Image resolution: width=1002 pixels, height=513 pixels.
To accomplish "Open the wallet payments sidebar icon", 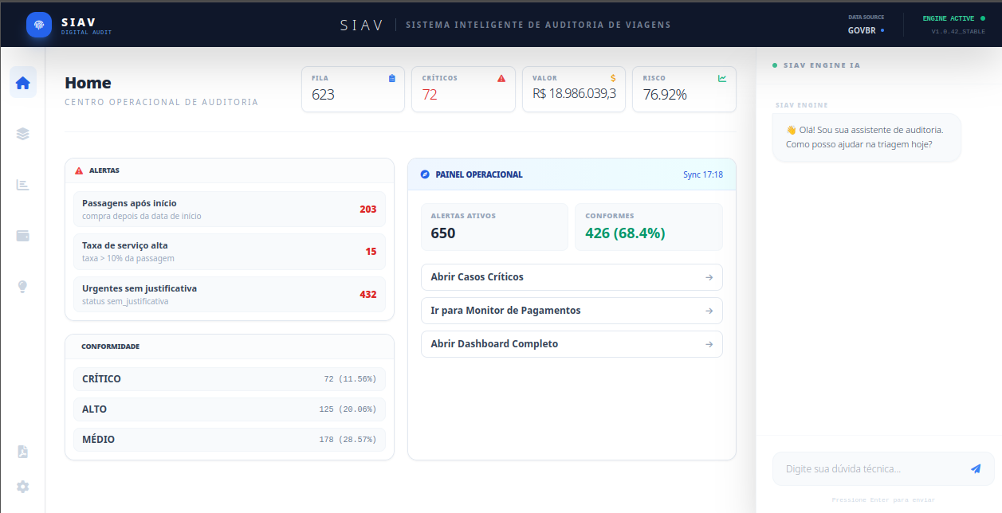I will (22, 236).
